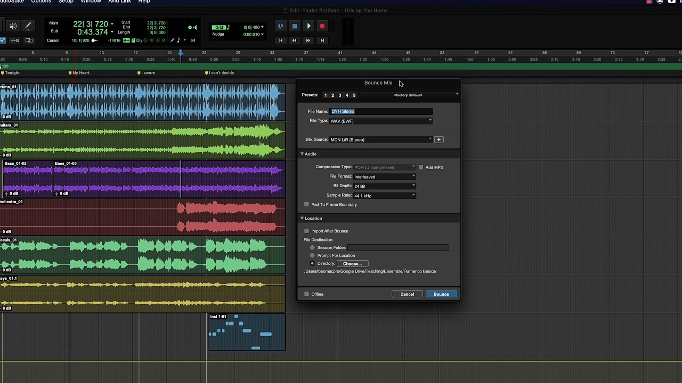Screen dimensions: 682x383
Task: Select Prompt For Location radio button
Action: (312, 256)
